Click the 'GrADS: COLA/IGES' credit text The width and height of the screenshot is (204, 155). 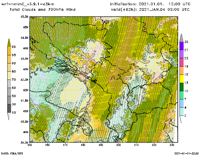click(x=12, y=154)
